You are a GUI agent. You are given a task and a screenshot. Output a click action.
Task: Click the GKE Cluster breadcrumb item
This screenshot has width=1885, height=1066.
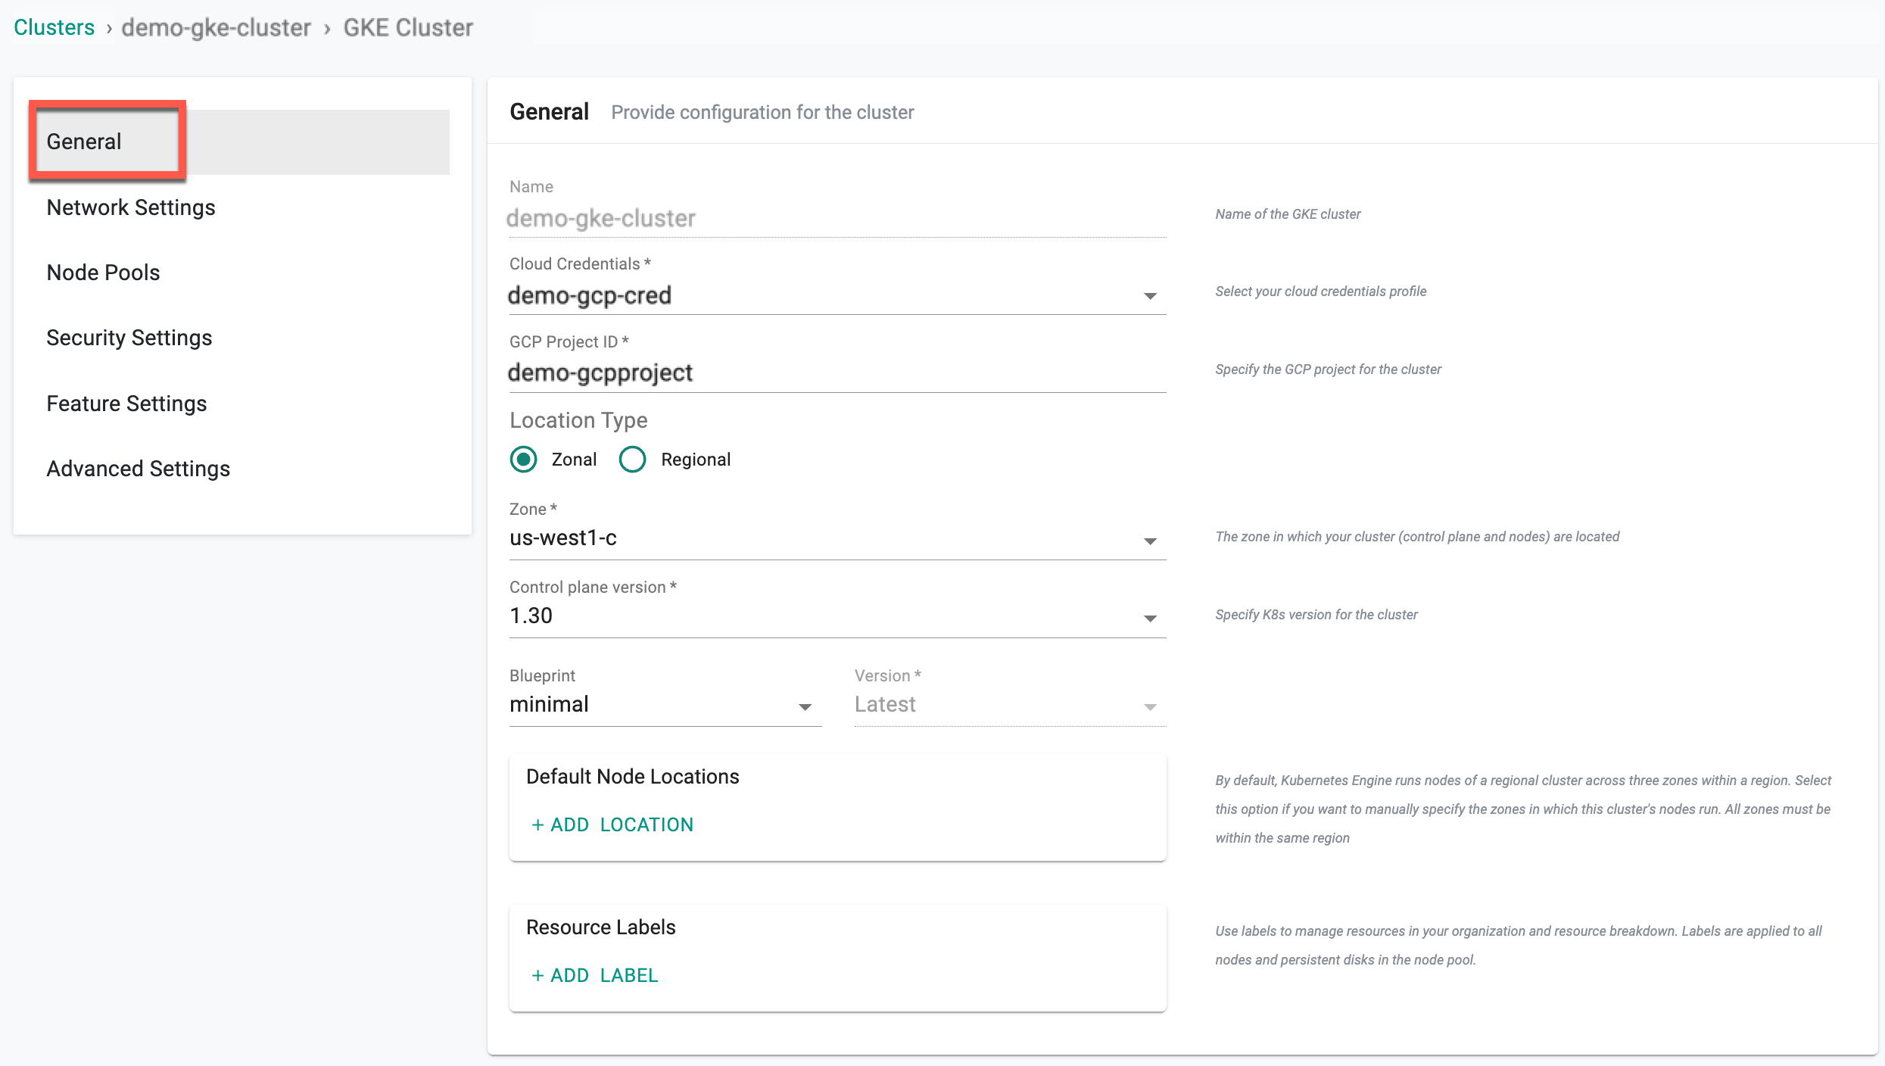click(408, 27)
